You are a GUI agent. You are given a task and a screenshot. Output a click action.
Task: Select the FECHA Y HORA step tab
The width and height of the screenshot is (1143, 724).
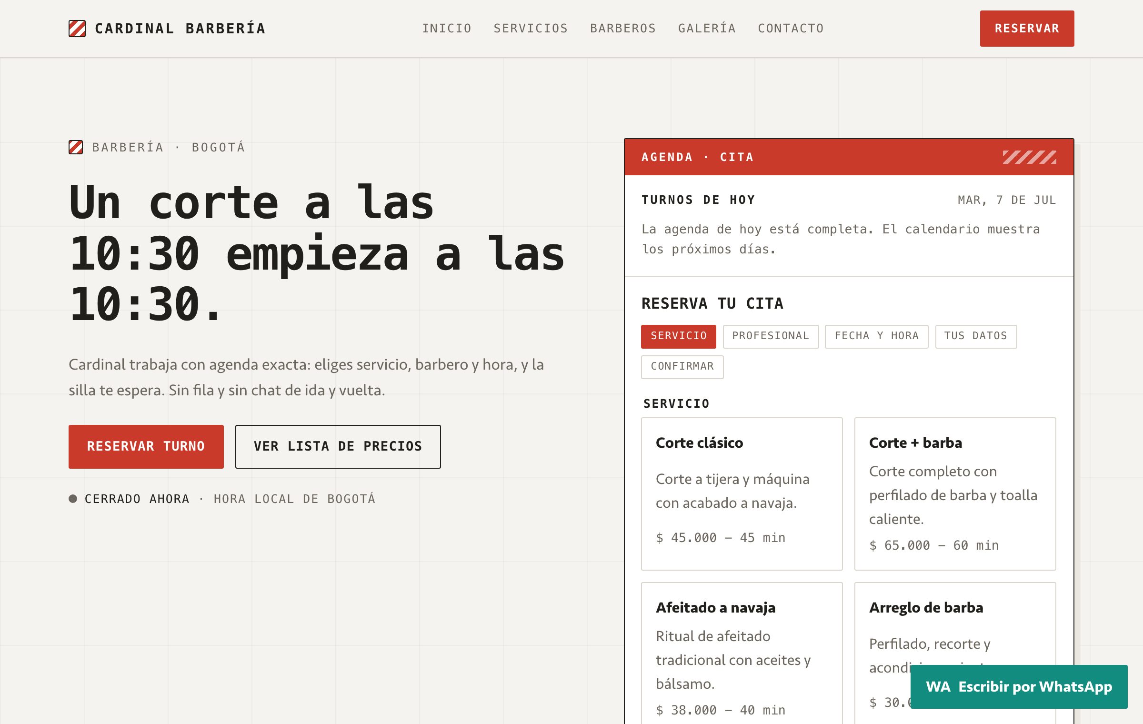(876, 336)
